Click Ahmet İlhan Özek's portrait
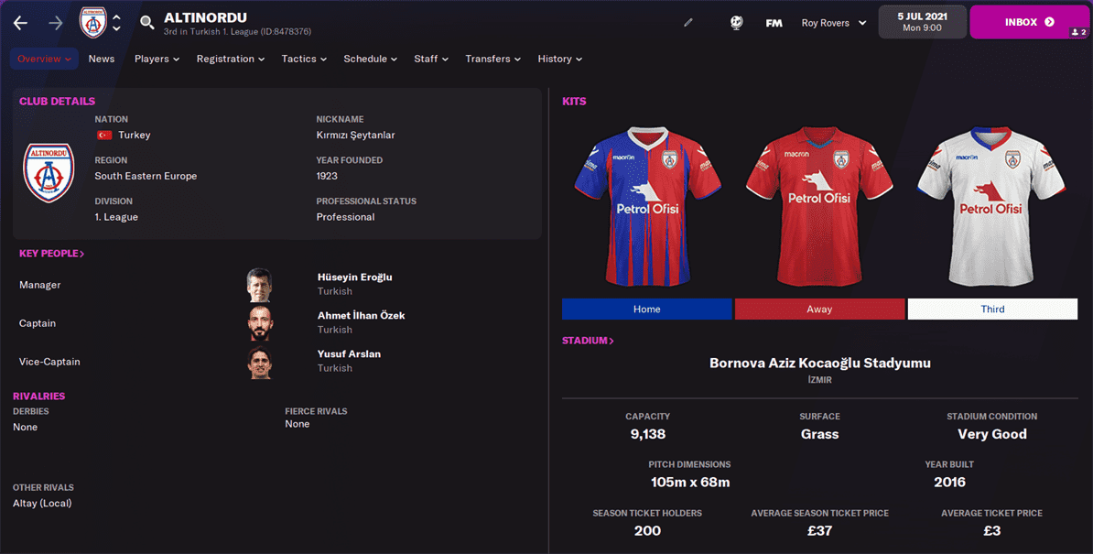 pos(259,323)
